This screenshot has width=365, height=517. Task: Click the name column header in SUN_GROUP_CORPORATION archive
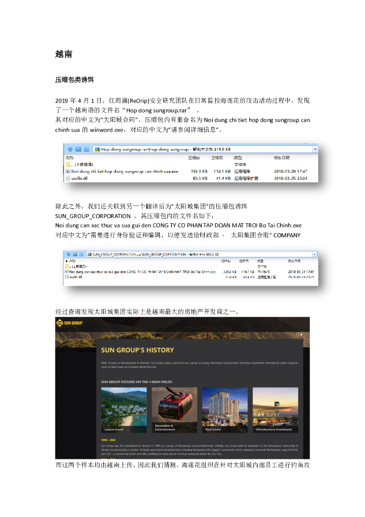click(x=72, y=261)
